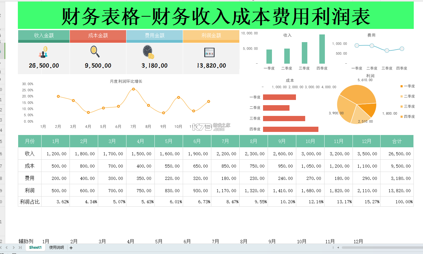This screenshot has height=254, width=423.
Task: Select the 合计 column header cell
Action: pos(397,141)
